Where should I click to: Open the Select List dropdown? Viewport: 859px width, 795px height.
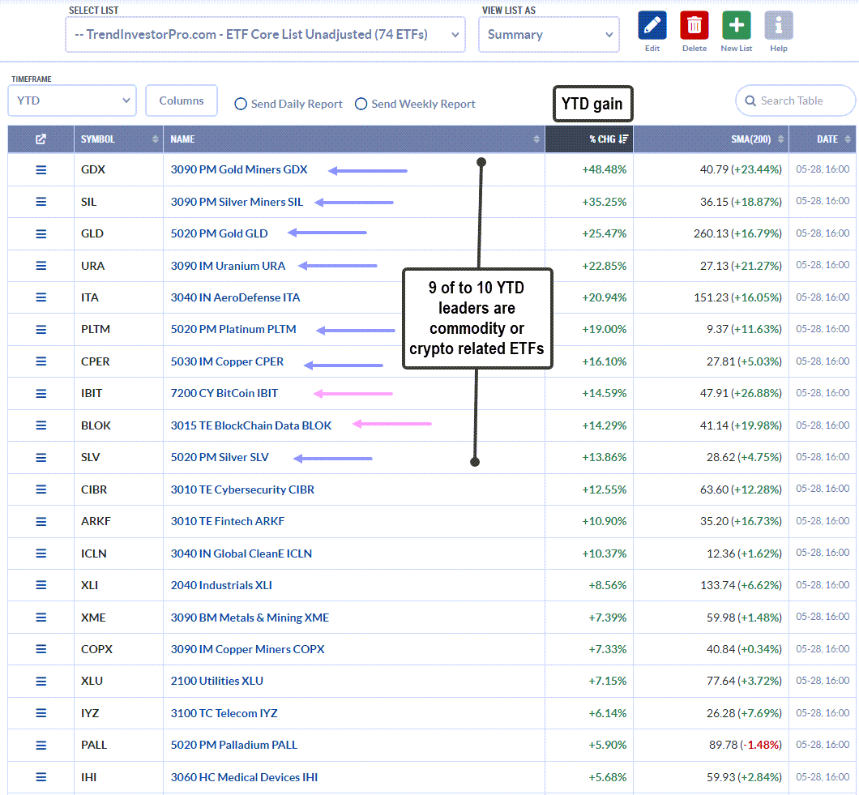click(x=265, y=35)
